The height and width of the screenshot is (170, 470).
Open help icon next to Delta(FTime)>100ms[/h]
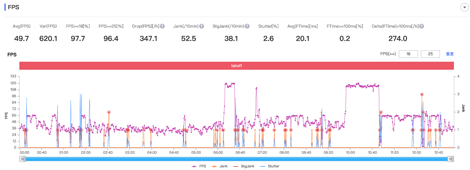tap(421, 26)
